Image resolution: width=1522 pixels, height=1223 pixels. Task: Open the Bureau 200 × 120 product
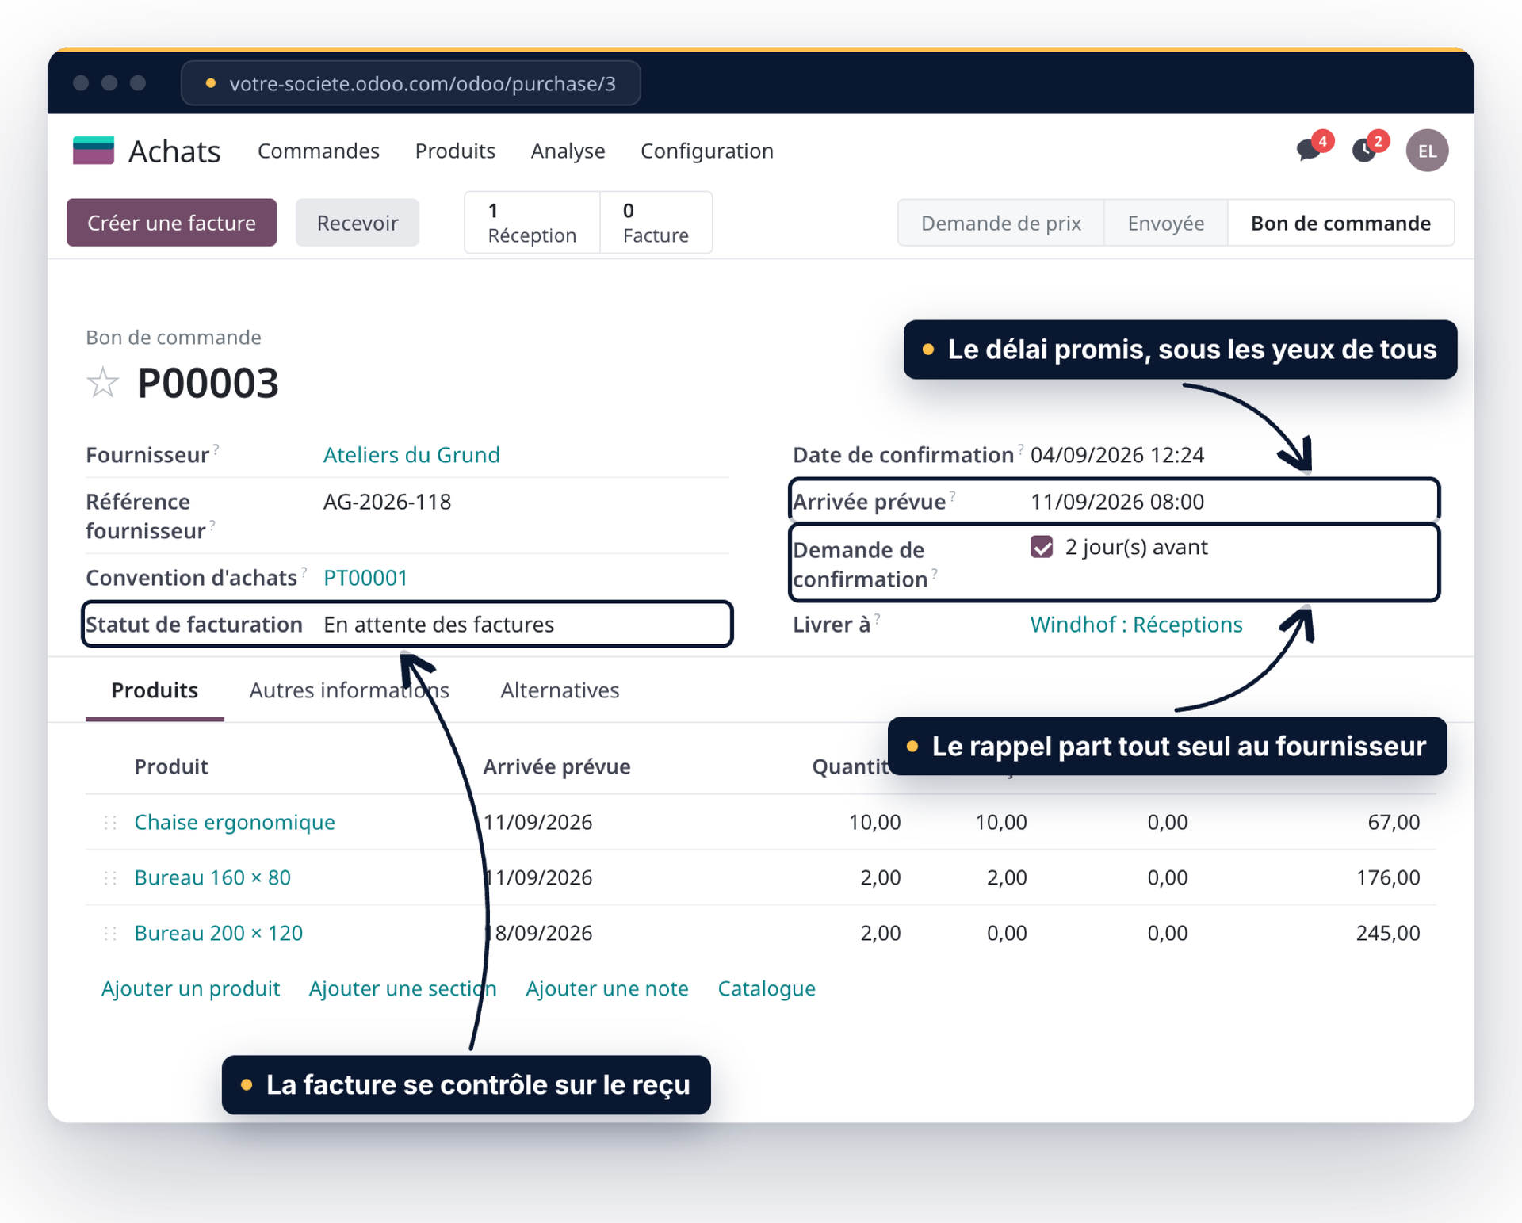point(219,933)
